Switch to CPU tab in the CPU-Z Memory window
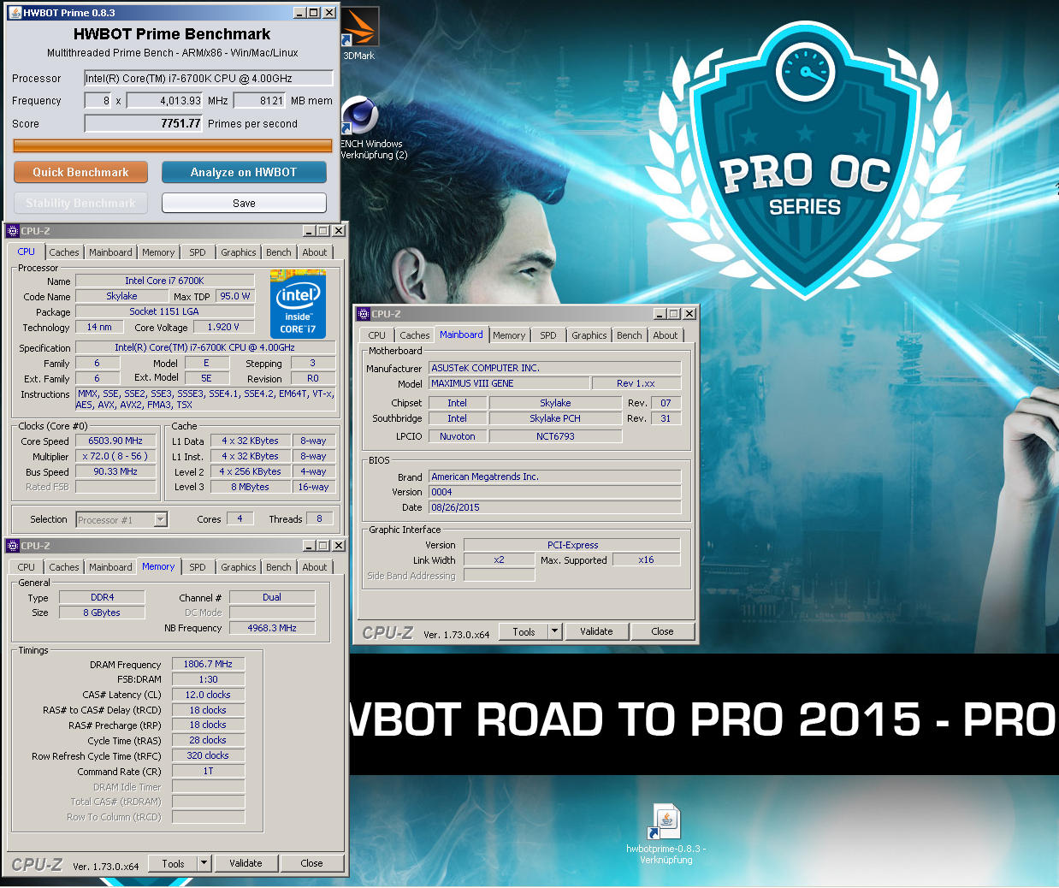This screenshot has height=888, width=1059. [27, 567]
